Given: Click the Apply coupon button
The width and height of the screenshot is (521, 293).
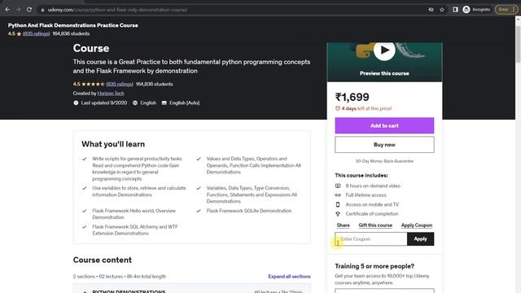Looking at the screenshot, I should pyautogui.click(x=420, y=238).
